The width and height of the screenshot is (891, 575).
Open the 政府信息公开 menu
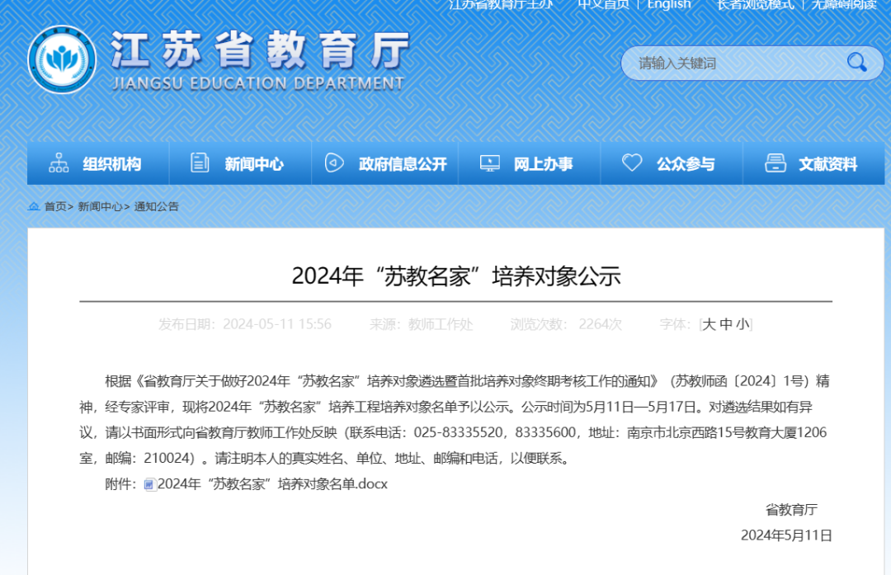[x=384, y=163]
